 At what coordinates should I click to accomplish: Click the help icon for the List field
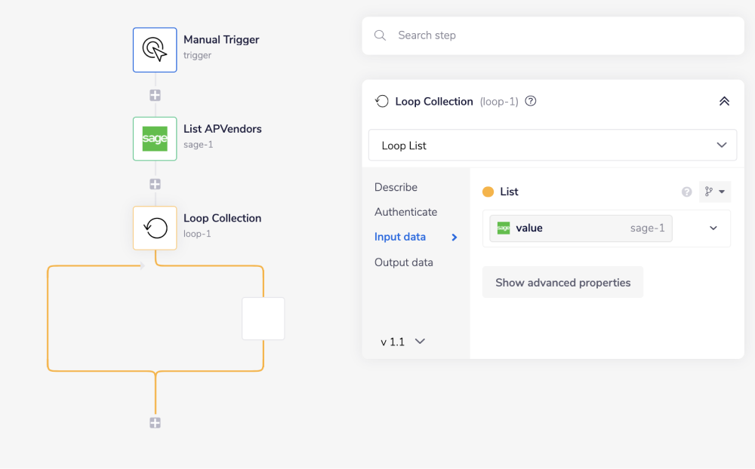(686, 192)
